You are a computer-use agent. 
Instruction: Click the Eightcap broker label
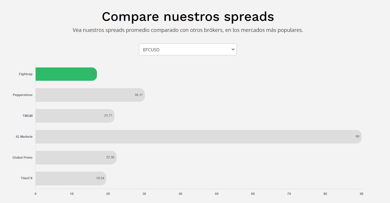click(26, 74)
